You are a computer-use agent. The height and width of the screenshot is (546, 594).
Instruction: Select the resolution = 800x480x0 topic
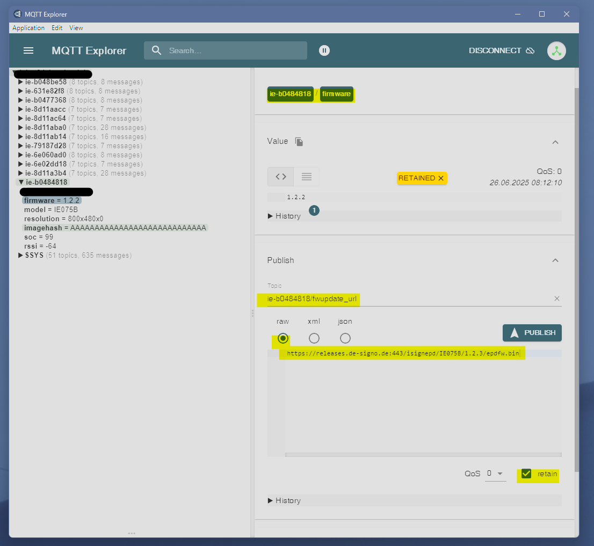[63, 219]
